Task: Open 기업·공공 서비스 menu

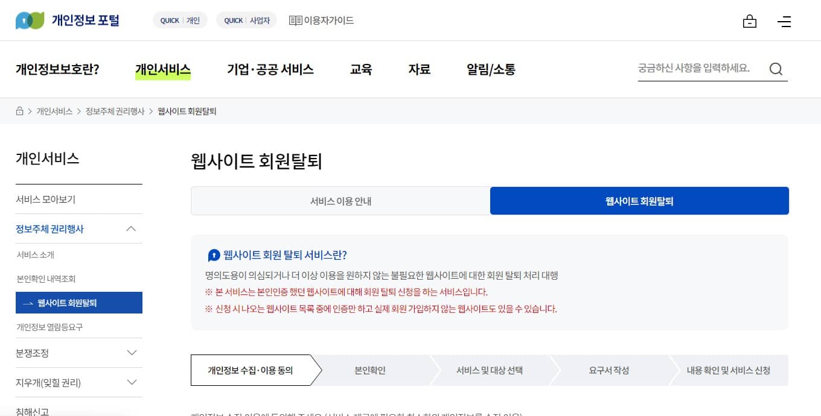Action: (x=270, y=69)
